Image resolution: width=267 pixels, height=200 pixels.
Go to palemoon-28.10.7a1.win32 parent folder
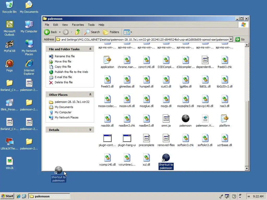tap(72, 102)
